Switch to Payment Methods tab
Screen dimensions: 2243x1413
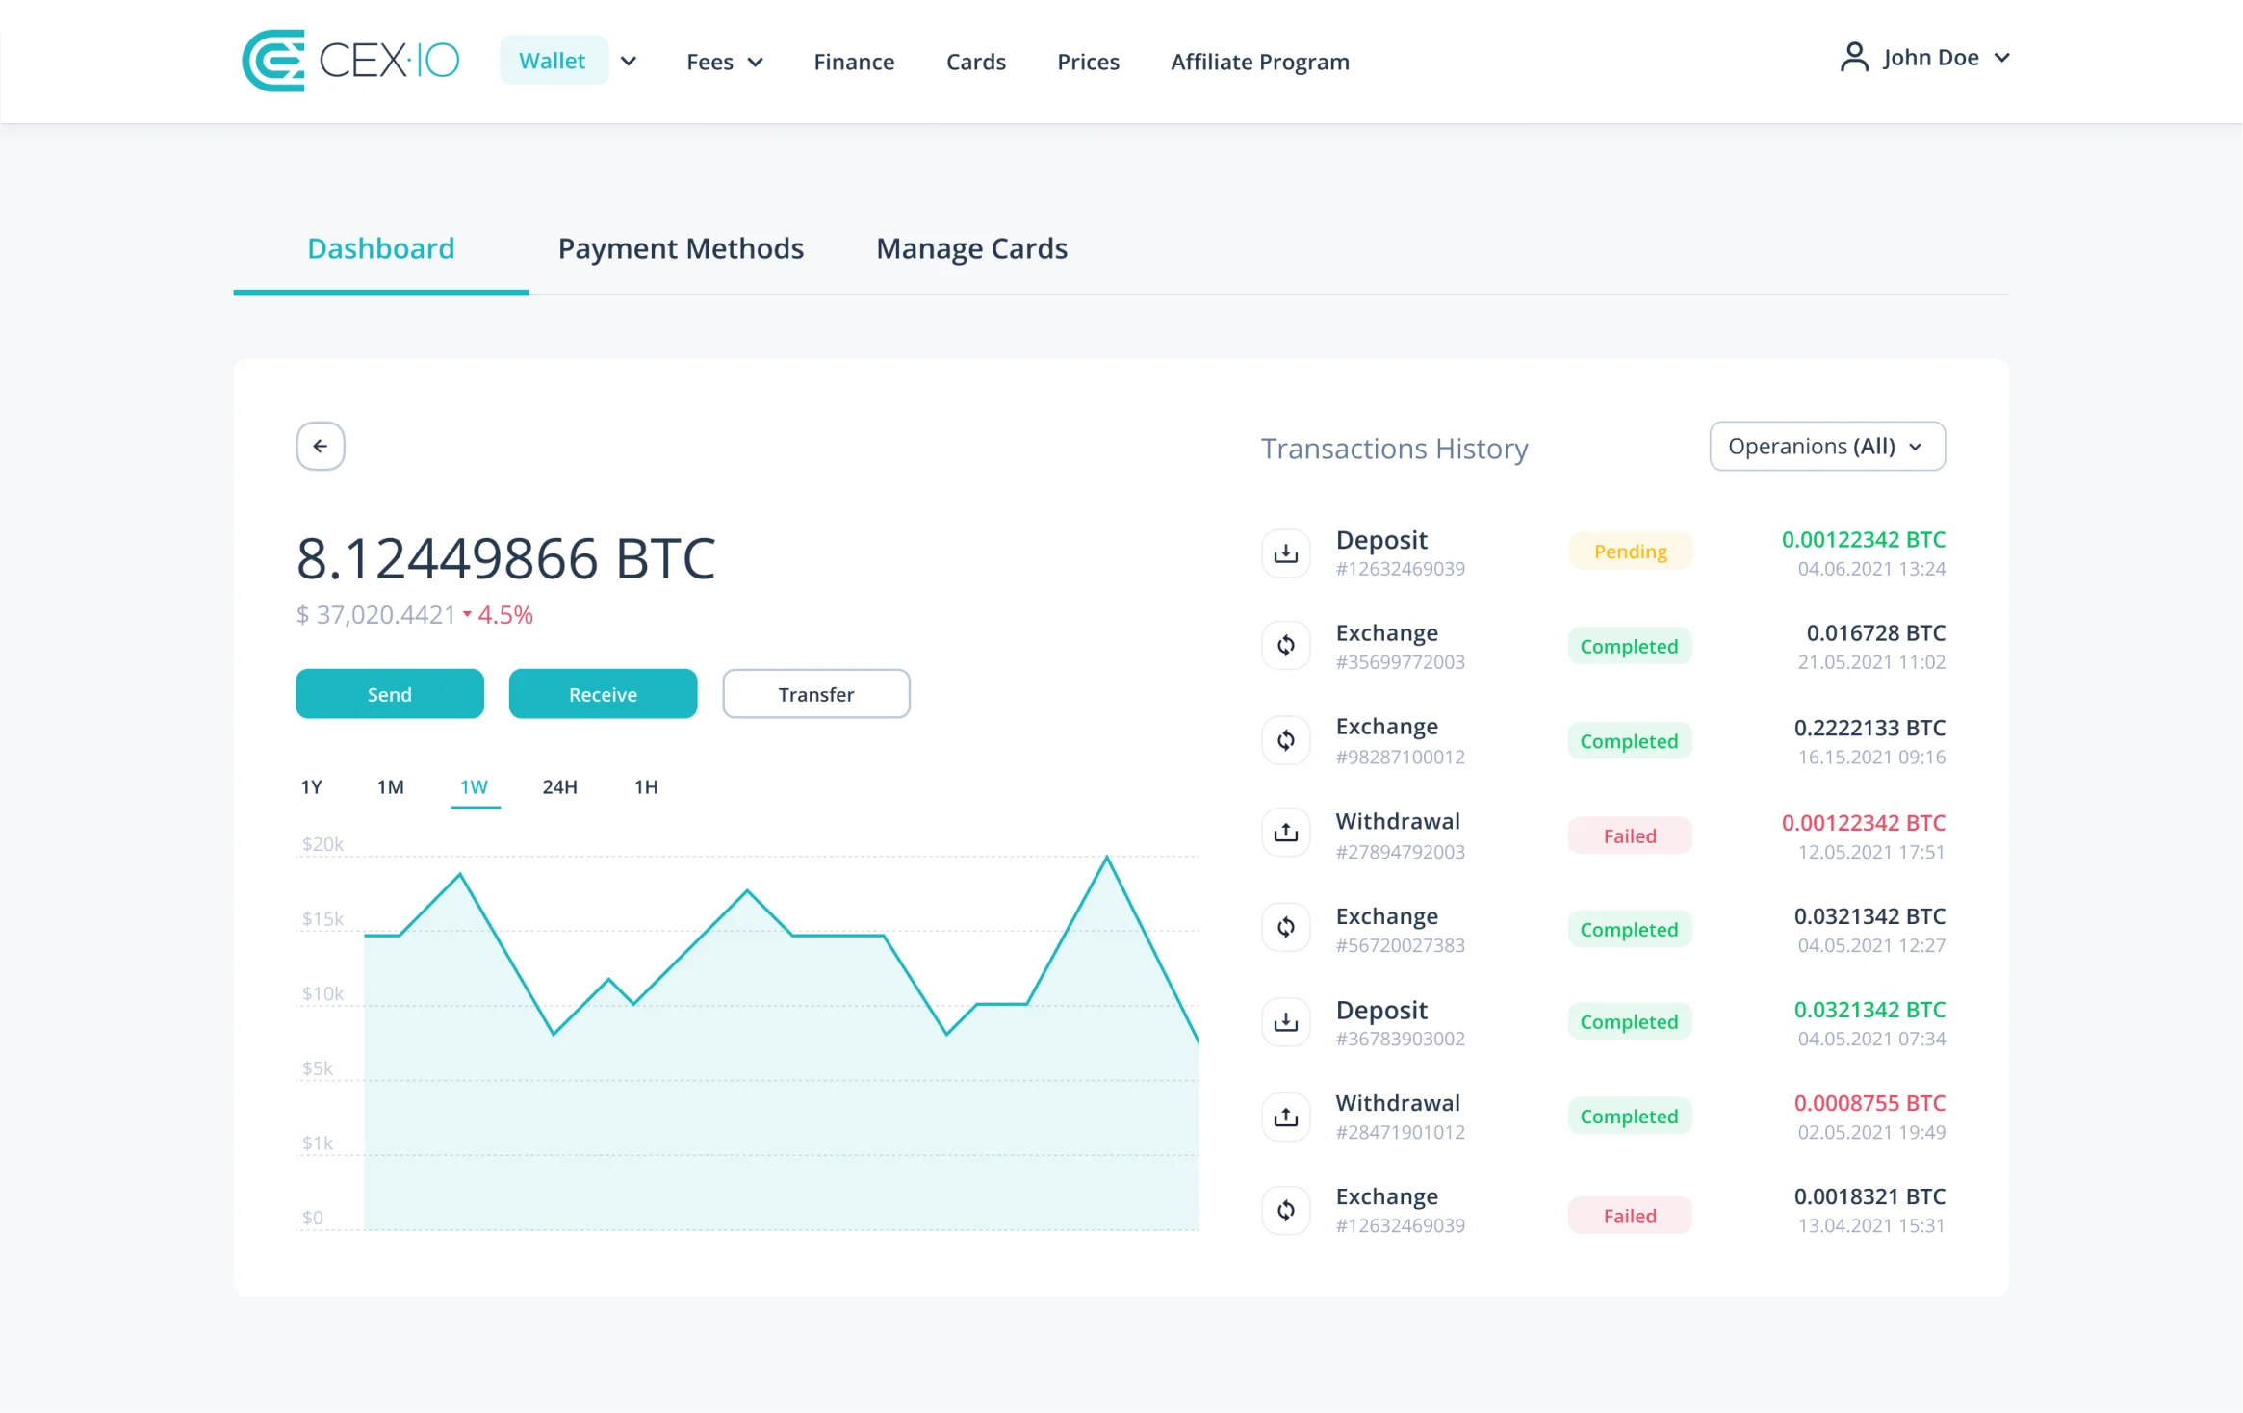[x=681, y=249]
